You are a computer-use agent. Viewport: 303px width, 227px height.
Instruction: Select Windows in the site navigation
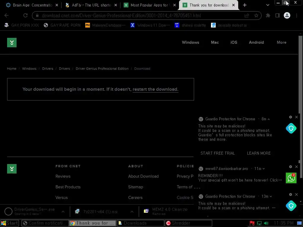190,43
